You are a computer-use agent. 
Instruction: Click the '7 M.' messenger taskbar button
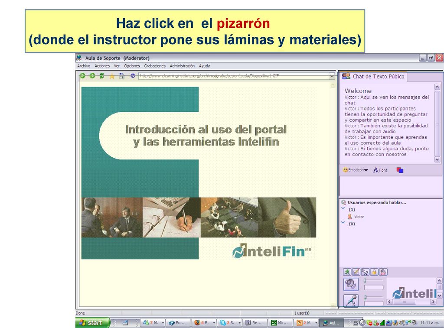(153, 323)
